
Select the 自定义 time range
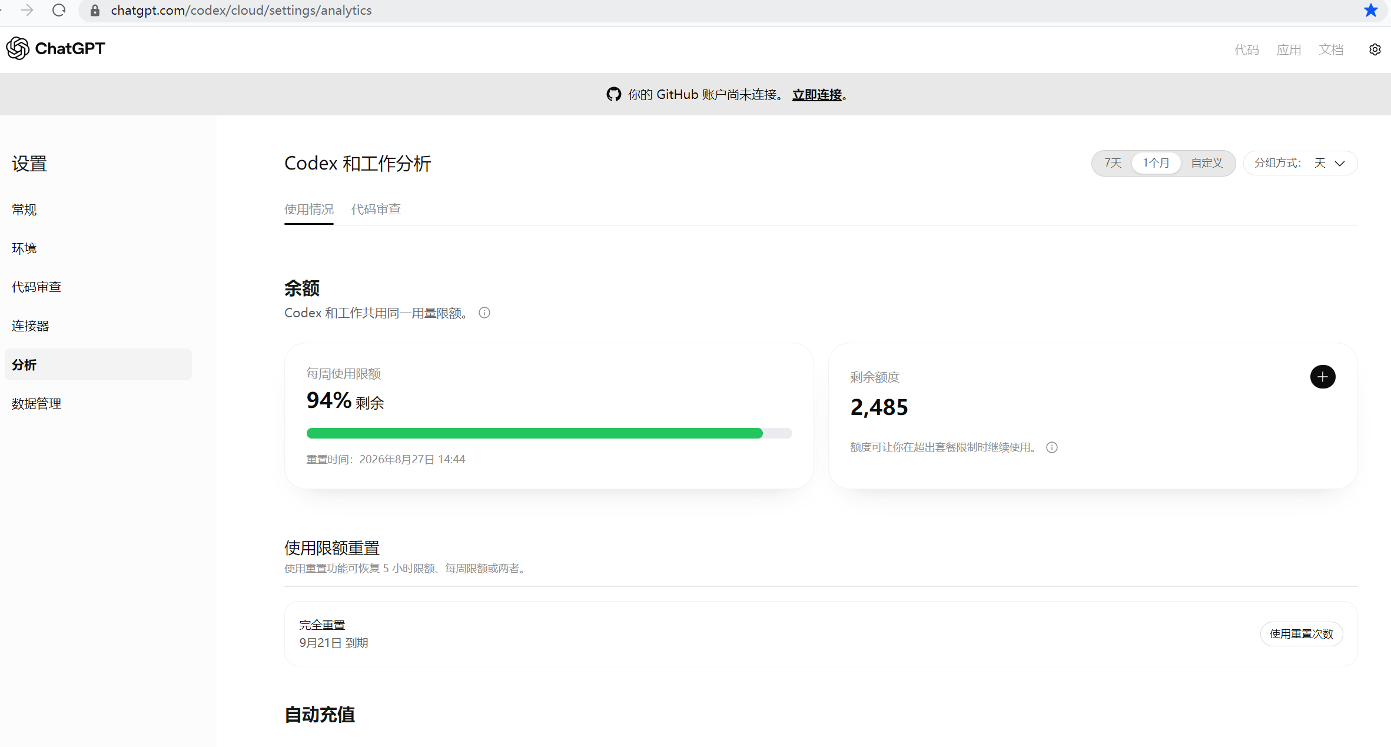pos(1207,163)
